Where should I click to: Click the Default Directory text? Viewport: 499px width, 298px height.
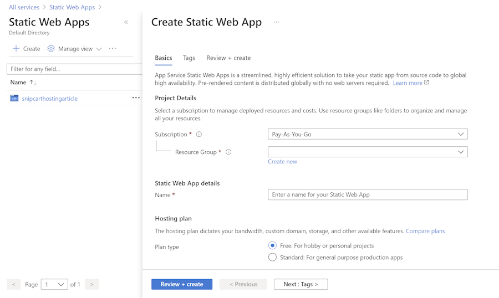tap(29, 33)
